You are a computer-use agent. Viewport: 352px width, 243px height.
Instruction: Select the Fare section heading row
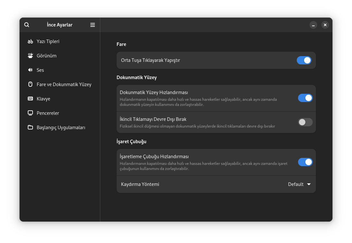121,44
